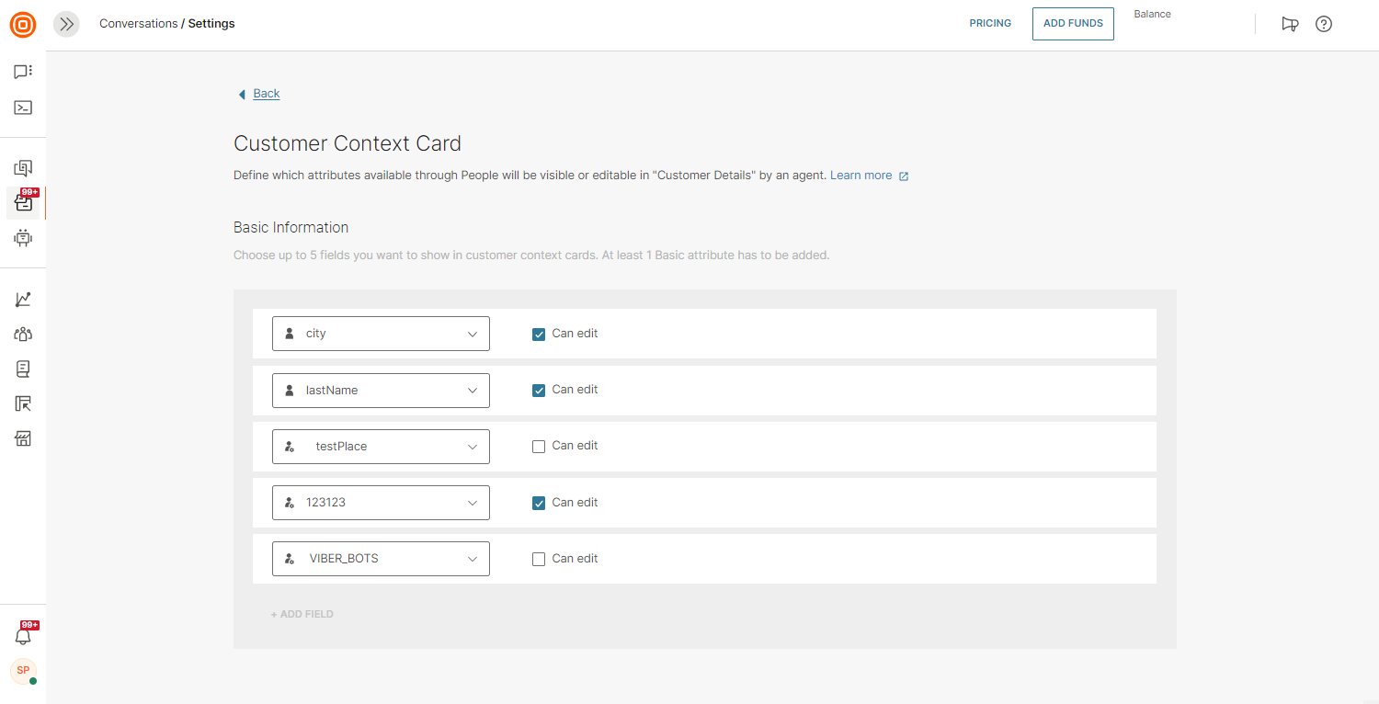Open the chatbot robot sidebar icon

click(x=23, y=238)
